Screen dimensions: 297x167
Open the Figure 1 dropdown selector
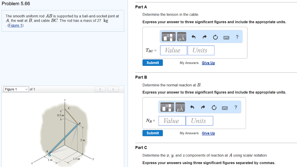pyautogui.click(x=16, y=89)
